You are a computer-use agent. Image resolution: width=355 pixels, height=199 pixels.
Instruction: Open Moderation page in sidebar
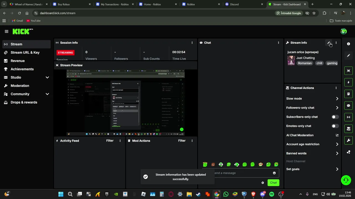[27, 86]
